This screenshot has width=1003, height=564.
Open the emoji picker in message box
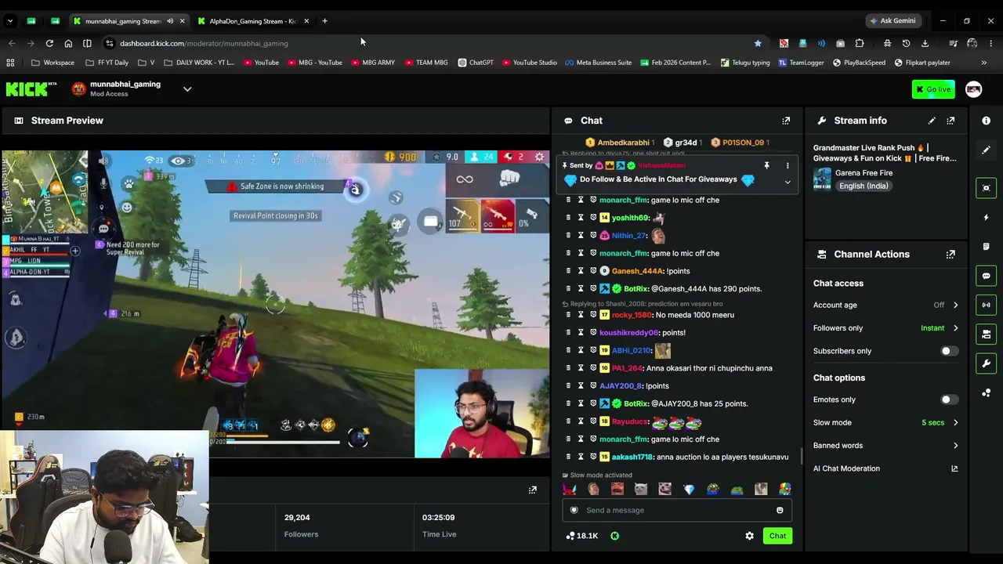click(780, 511)
